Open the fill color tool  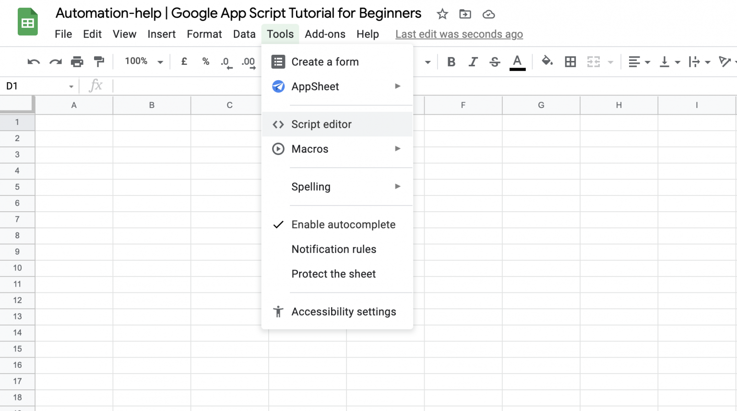[547, 61]
